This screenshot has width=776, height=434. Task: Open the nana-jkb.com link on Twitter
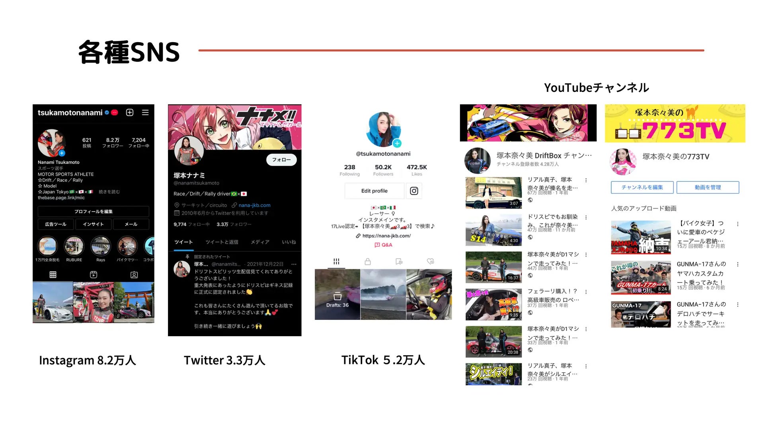(254, 205)
